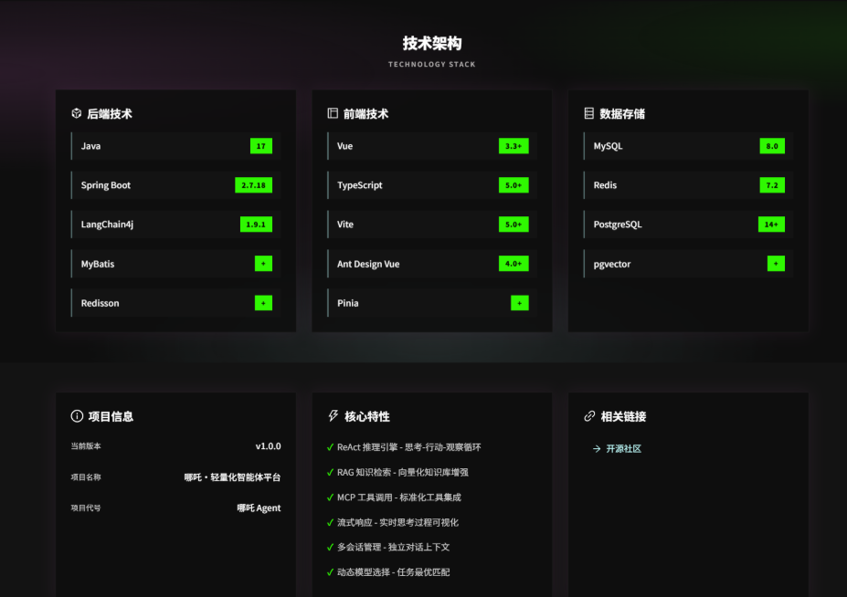The image size is (847, 597).
Task: Select the Java text label
Action: [90, 146]
